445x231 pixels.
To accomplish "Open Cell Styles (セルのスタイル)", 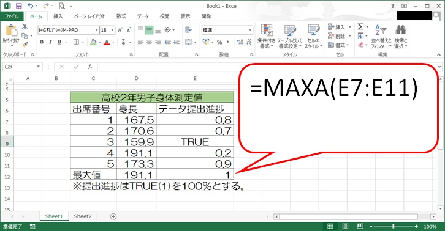I will click(x=313, y=36).
